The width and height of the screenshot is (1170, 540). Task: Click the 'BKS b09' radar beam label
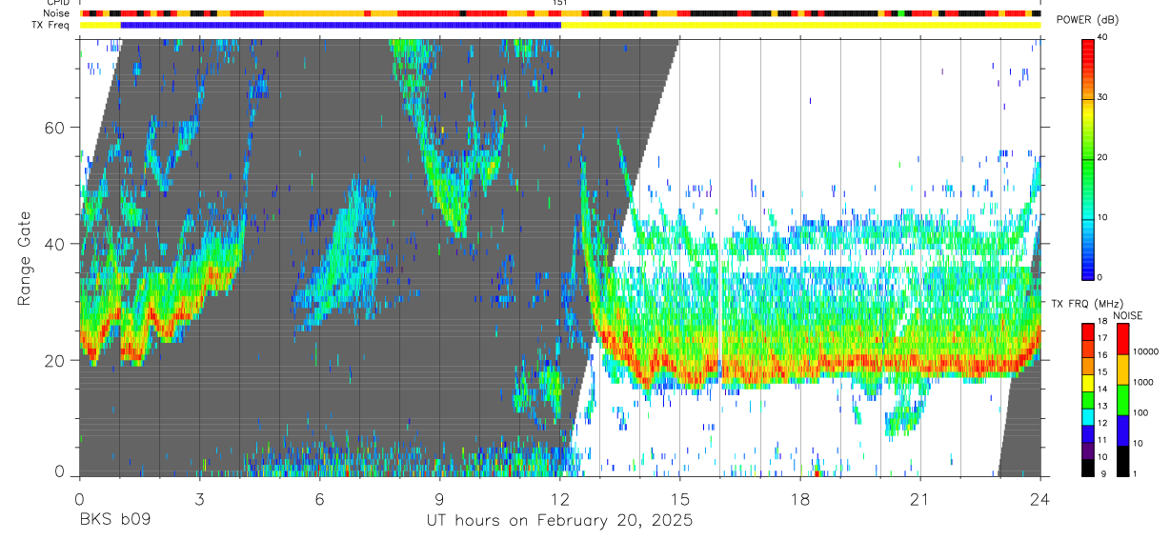coord(114,521)
